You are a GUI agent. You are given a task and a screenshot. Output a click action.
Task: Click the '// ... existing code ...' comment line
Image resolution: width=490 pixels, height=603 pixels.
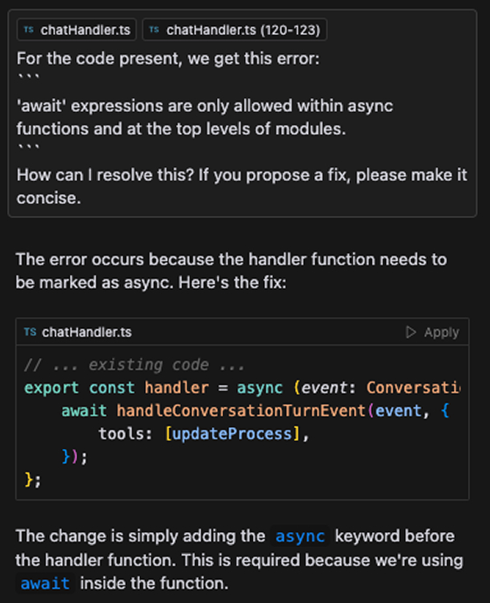[134, 365]
